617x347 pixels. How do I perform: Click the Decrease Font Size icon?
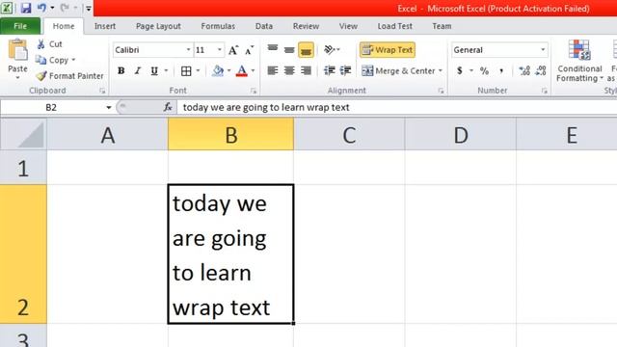tap(250, 50)
